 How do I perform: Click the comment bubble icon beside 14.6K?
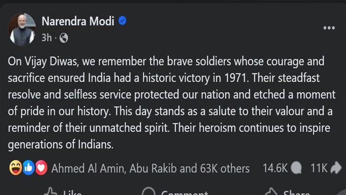pyautogui.click(x=297, y=168)
